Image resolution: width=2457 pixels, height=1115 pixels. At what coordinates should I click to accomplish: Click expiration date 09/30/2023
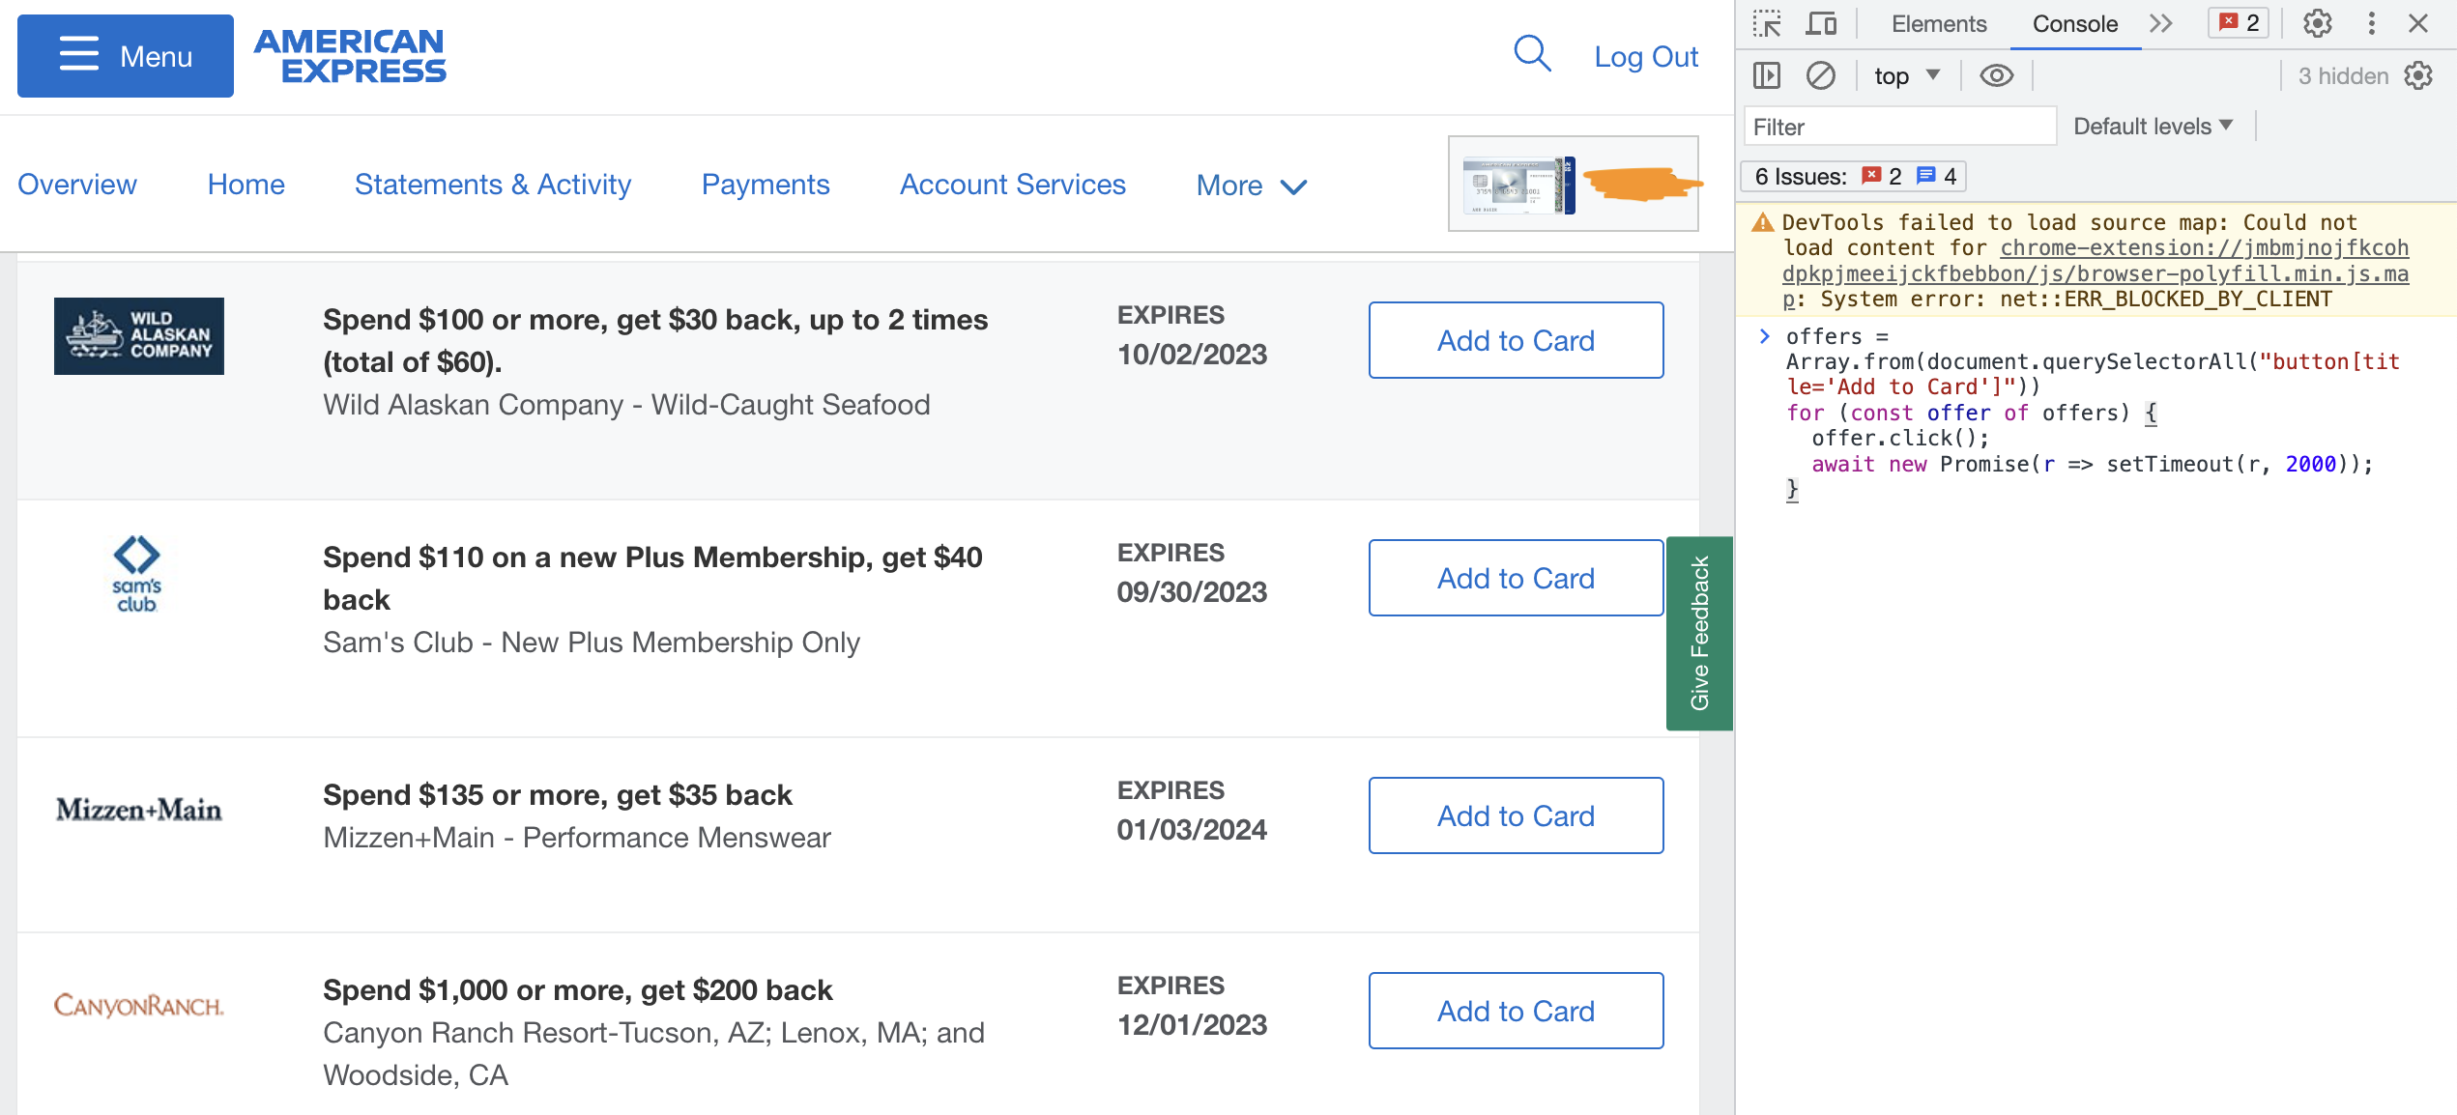(1192, 592)
